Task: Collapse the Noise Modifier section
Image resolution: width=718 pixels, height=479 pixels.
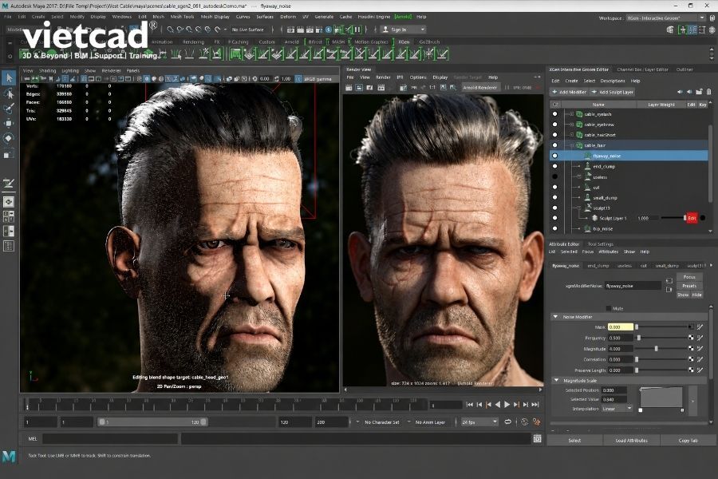Action: (x=556, y=317)
